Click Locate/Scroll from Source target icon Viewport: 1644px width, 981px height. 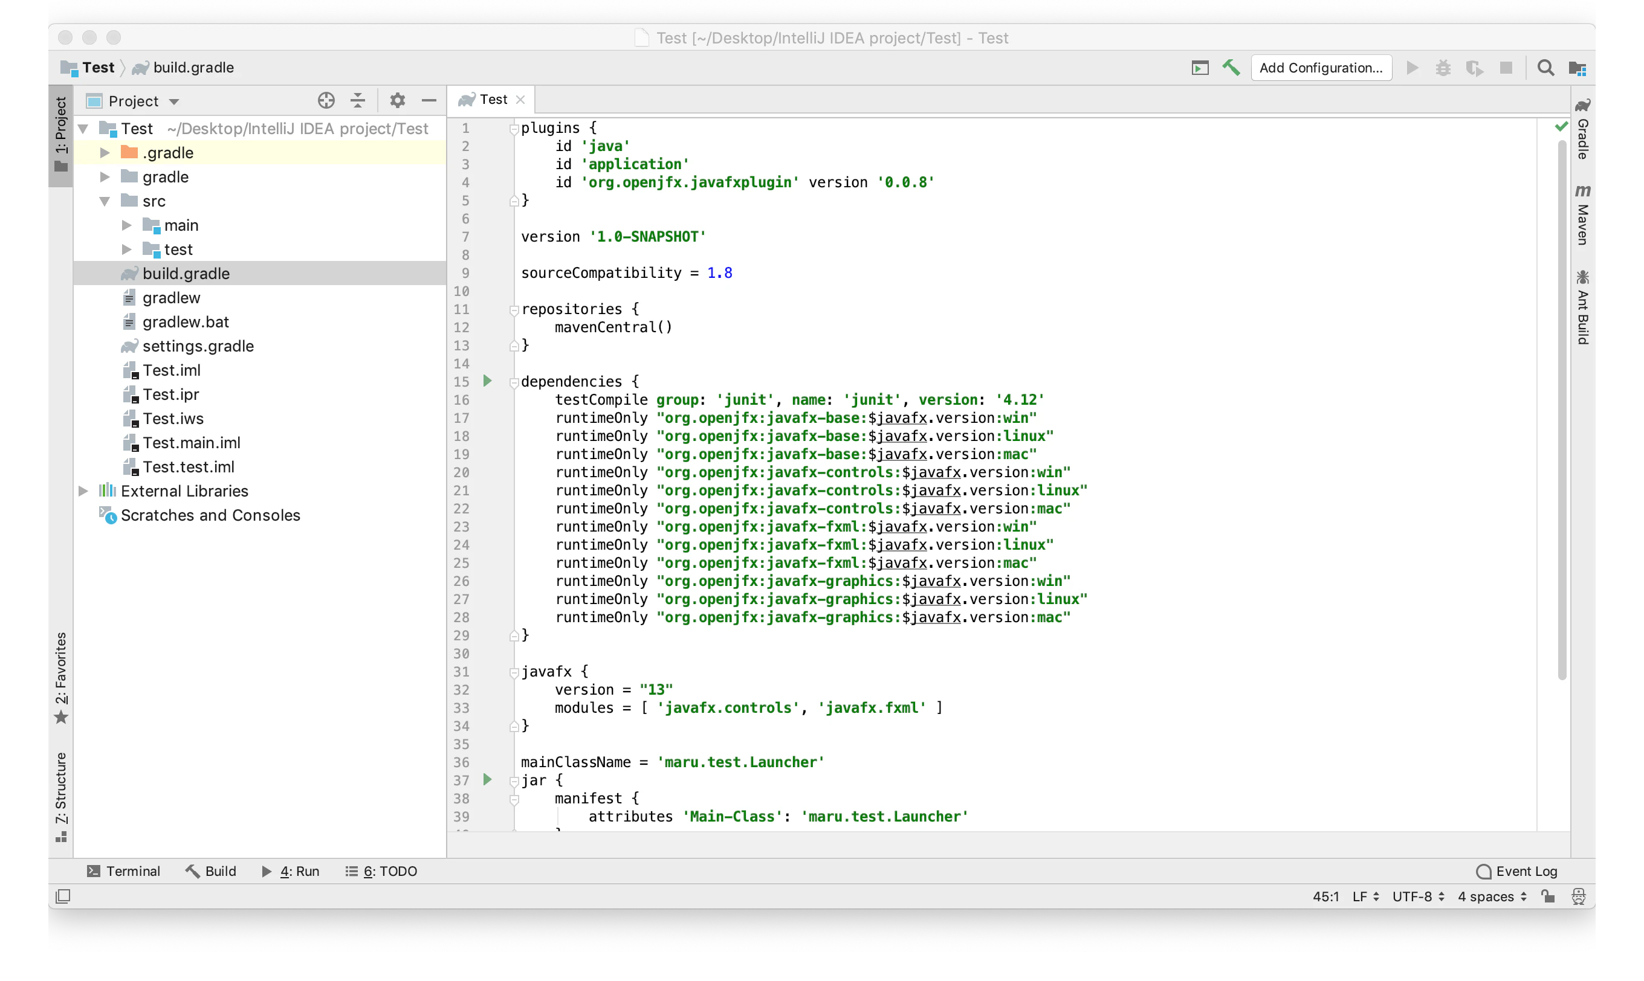[x=326, y=100]
